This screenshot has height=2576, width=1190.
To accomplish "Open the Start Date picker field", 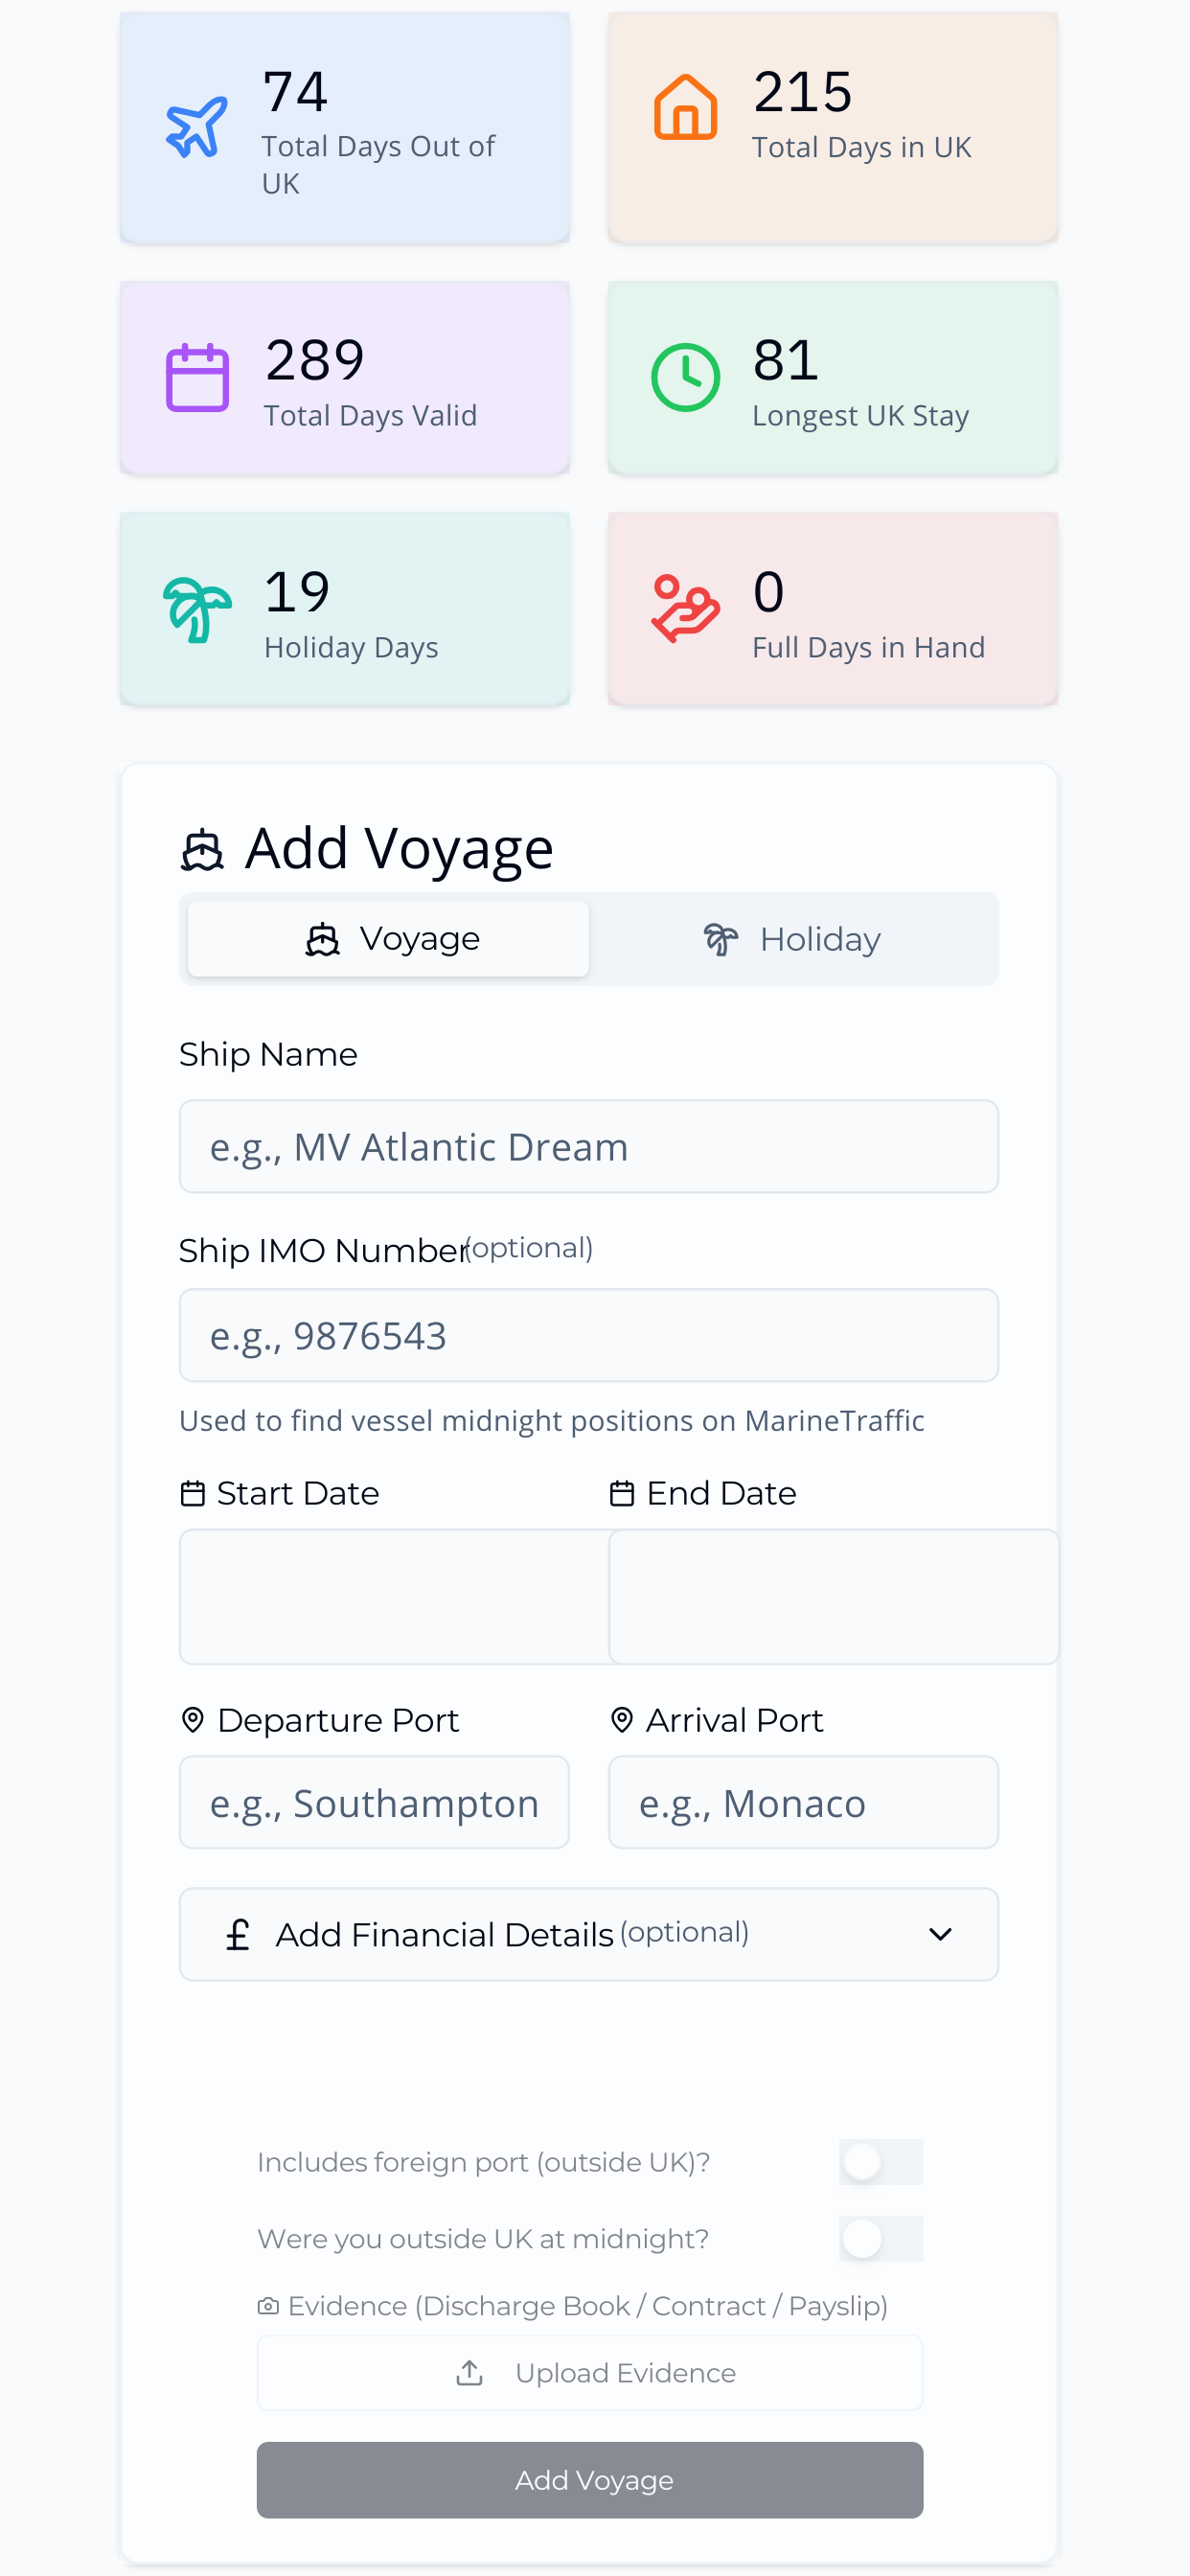I will 394,1596.
